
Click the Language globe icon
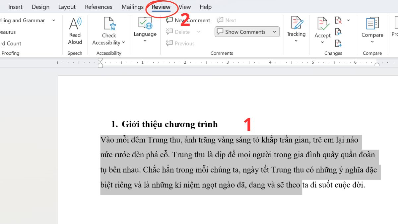click(x=145, y=24)
